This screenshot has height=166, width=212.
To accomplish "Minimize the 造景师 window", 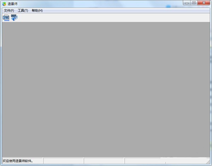I will coord(187,3).
